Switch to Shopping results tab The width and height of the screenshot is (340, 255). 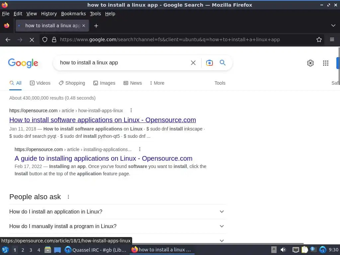(72, 83)
